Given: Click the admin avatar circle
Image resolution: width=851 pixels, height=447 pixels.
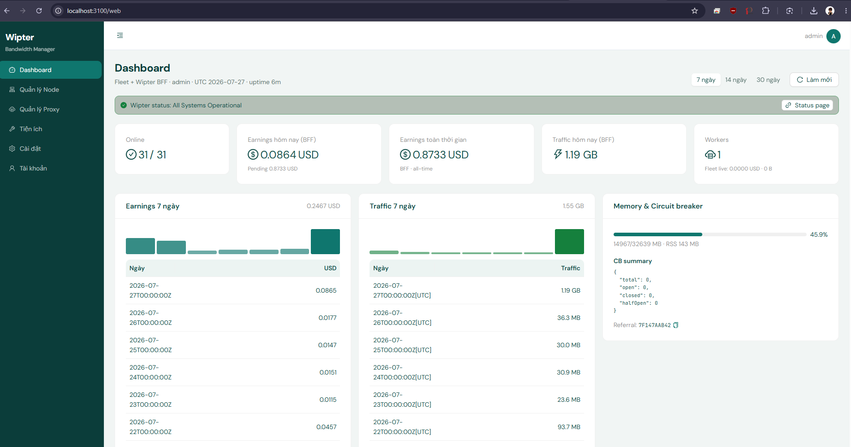Looking at the screenshot, I should click(x=834, y=36).
